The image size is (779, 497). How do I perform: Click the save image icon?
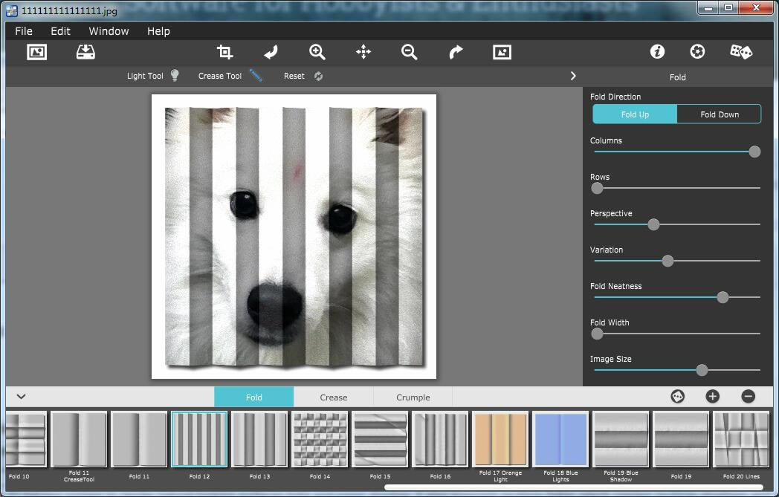point(85,52)
